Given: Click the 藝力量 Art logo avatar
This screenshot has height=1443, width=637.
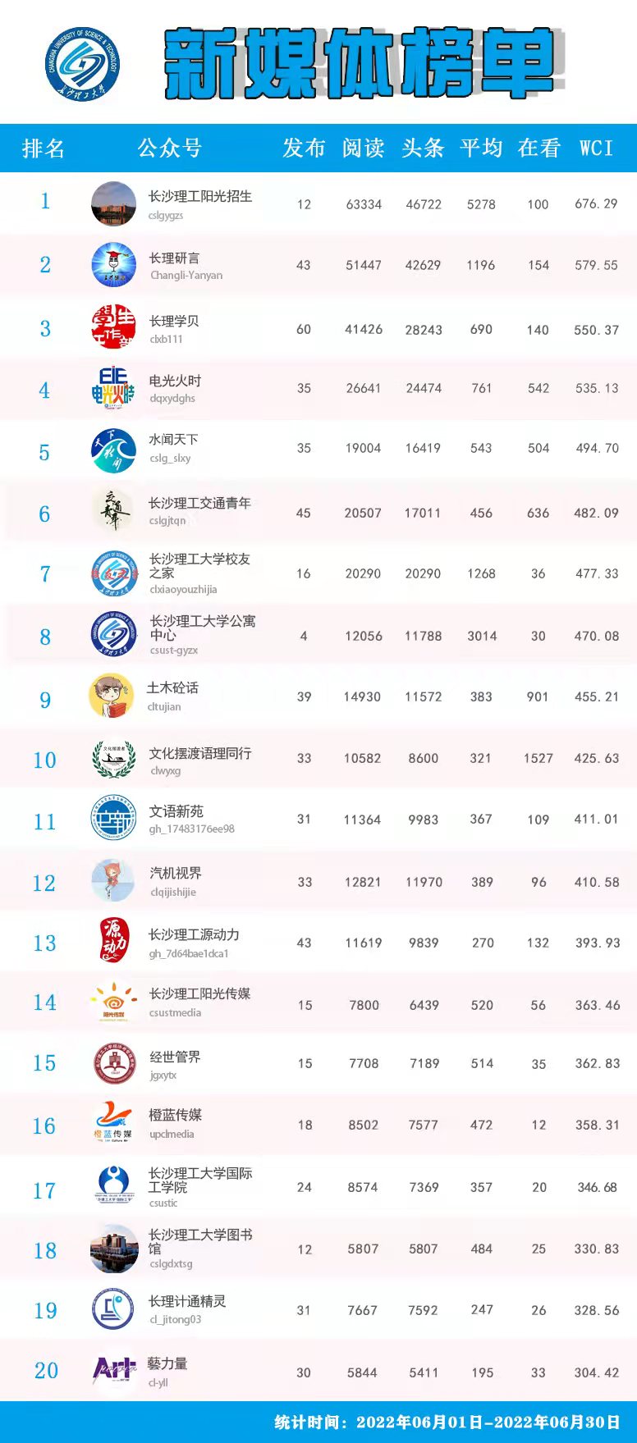Looking at the screenshot, I should click(x=114, y=1370).
